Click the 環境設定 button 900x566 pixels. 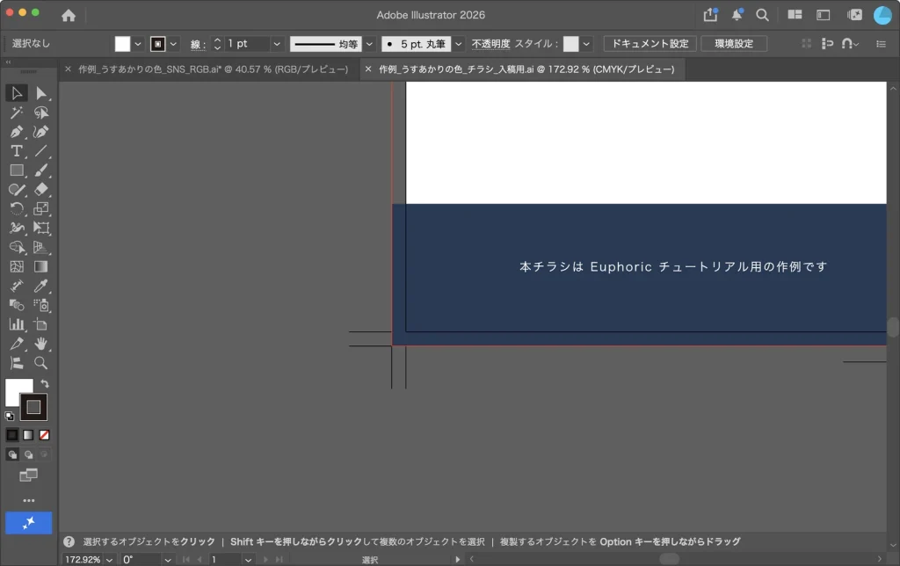(734, 44)
